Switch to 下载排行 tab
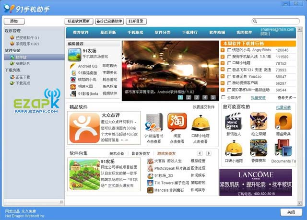This screenshot has width=307, height=220. [190, 32]
